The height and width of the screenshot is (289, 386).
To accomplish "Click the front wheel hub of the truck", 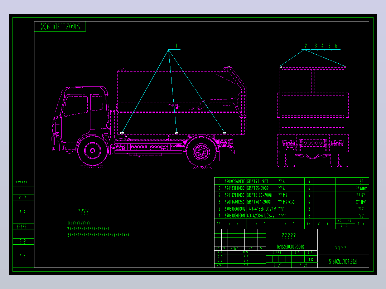I will pyautogui.click(x=92, y=151).
